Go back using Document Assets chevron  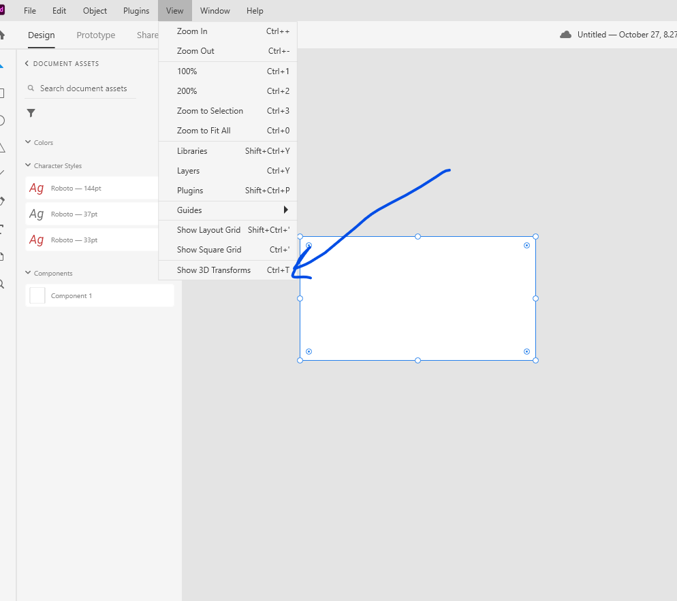(27, 63)
